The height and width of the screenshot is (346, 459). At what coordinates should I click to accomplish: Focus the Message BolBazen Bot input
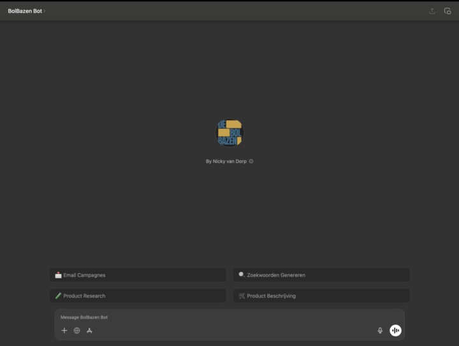click(x=229, y=317)
